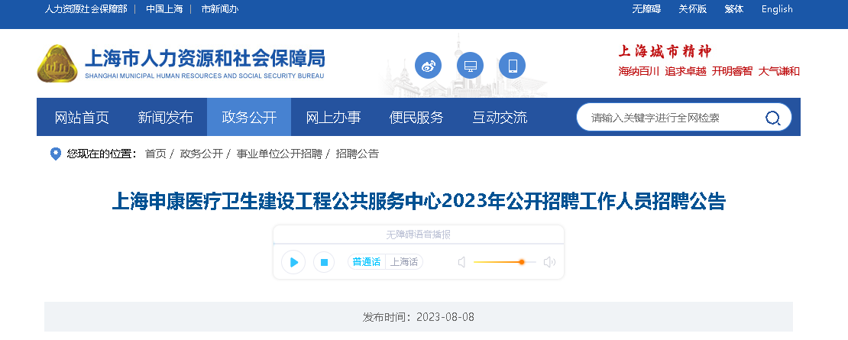Adjust the orange volume slider
The height and width of the screenshot is (340, 848).
click(505, 262)
